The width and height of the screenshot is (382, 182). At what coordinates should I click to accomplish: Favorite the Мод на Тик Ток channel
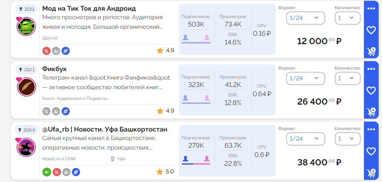(x=371, y=30)
